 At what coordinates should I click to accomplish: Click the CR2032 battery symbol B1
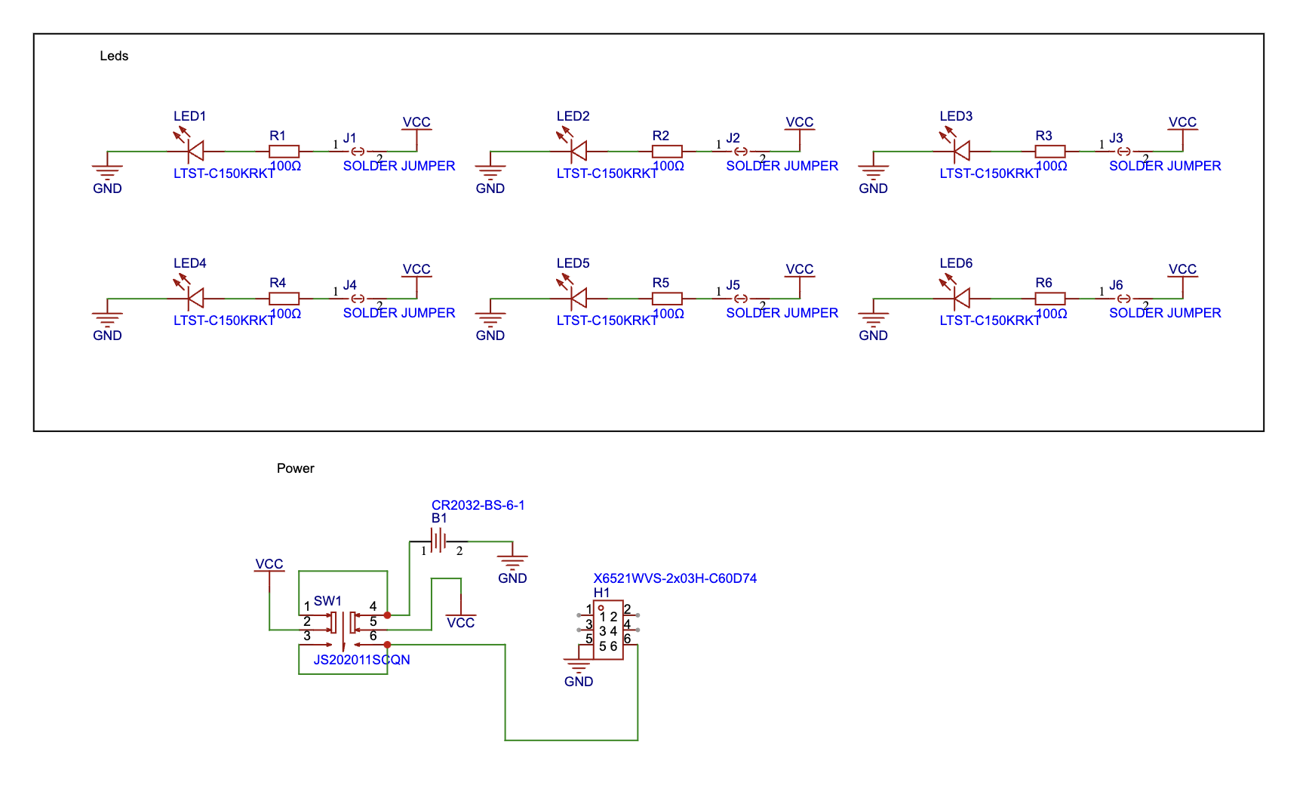tap(440, 541)
